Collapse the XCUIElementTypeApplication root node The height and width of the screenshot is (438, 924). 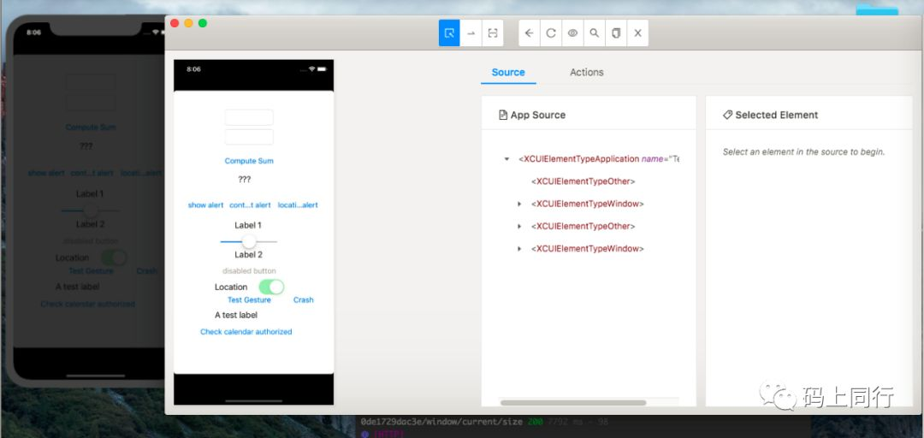pos(507,159)
